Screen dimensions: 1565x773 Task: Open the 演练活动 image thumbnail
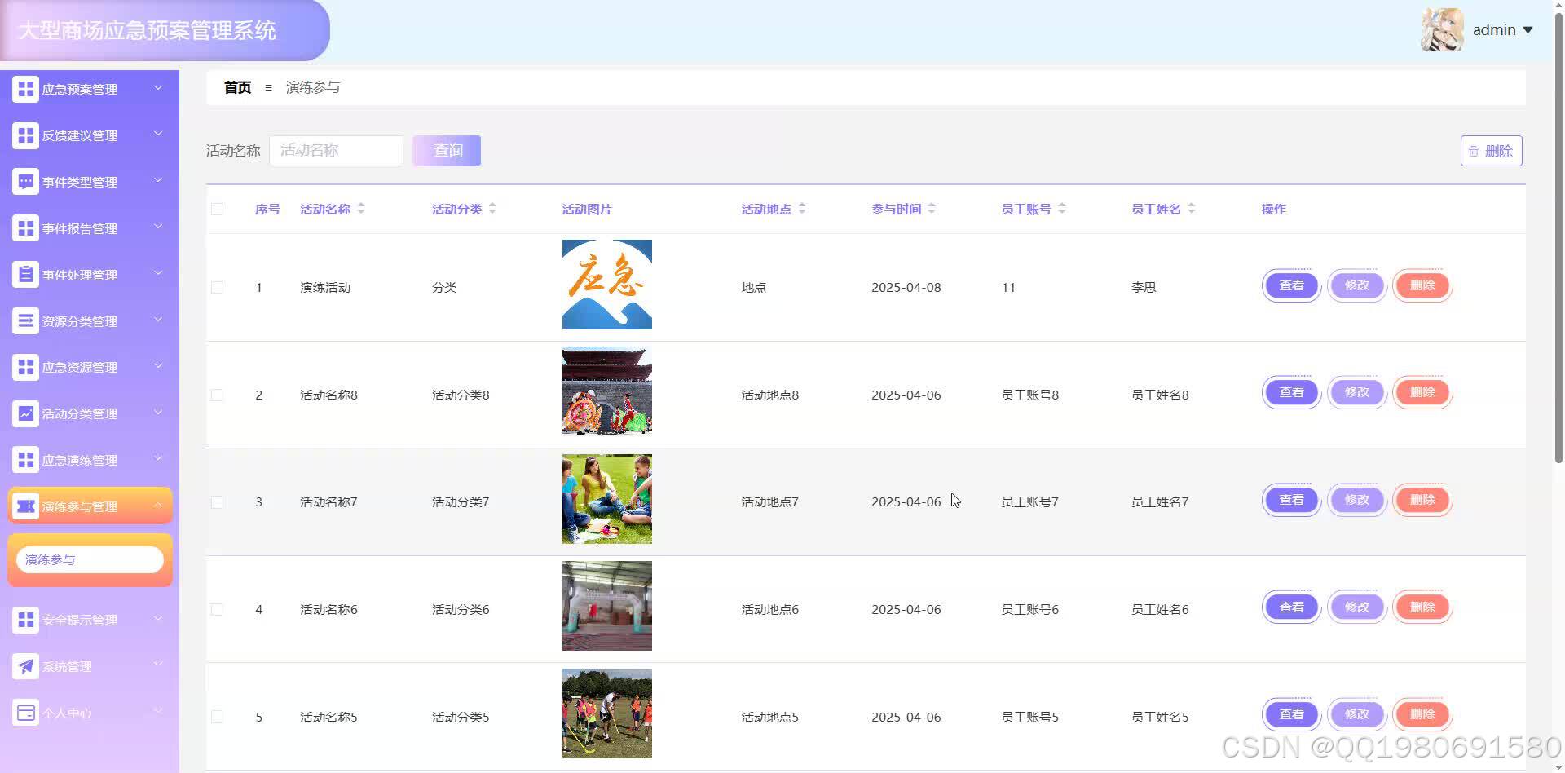click(606, 285)
